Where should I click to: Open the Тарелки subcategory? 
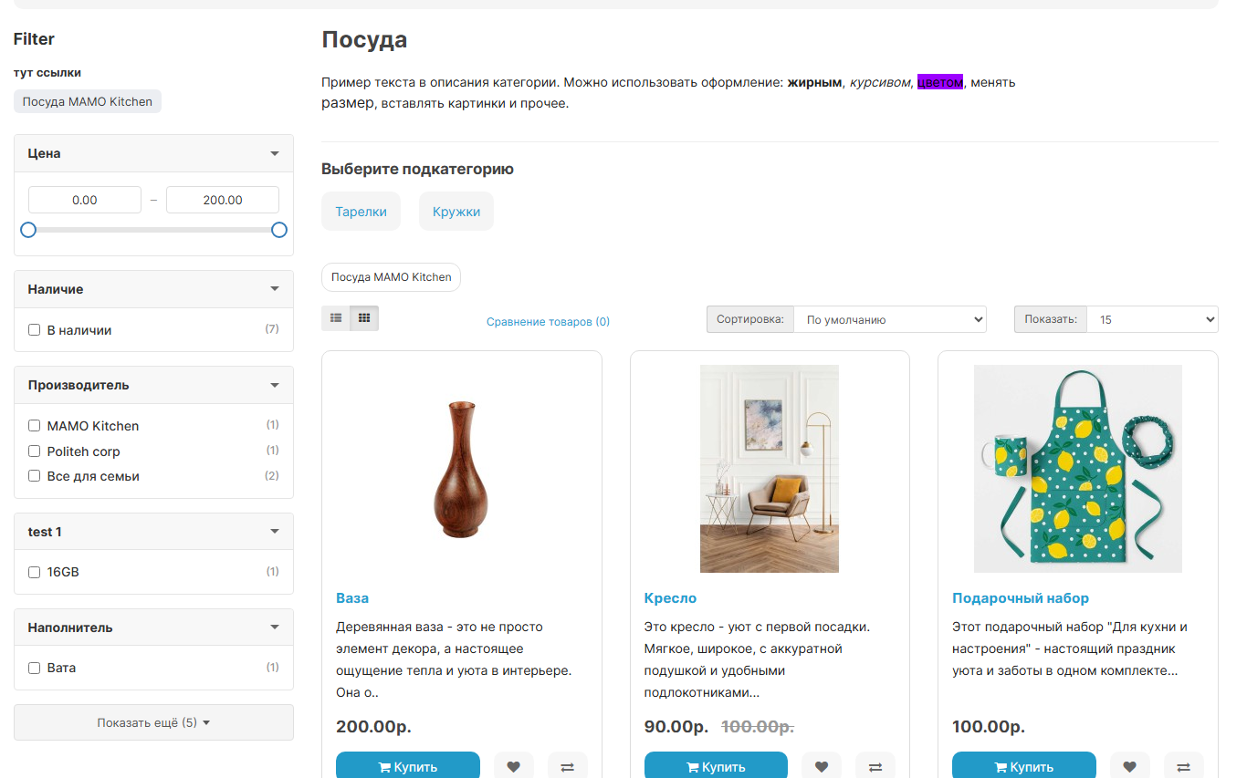pyautogui.click(x=361, y=212)
